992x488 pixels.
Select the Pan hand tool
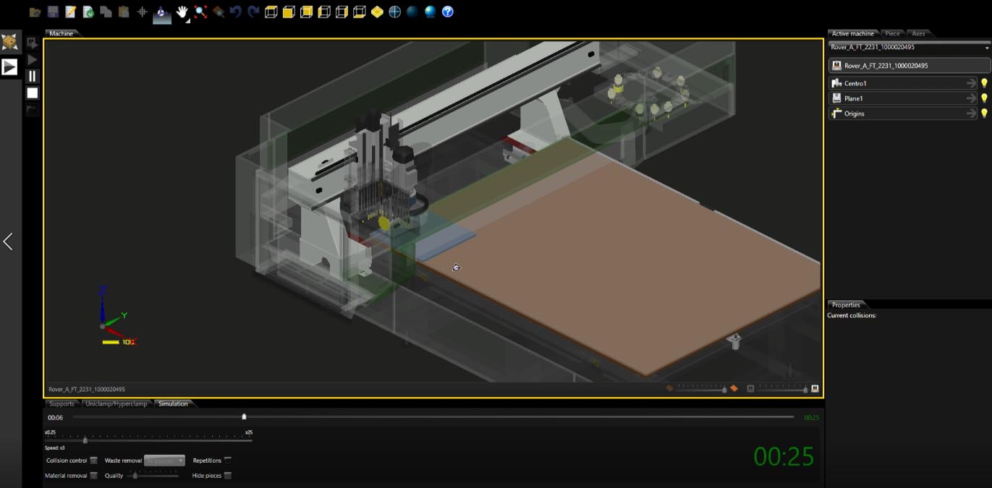(182, 12)
